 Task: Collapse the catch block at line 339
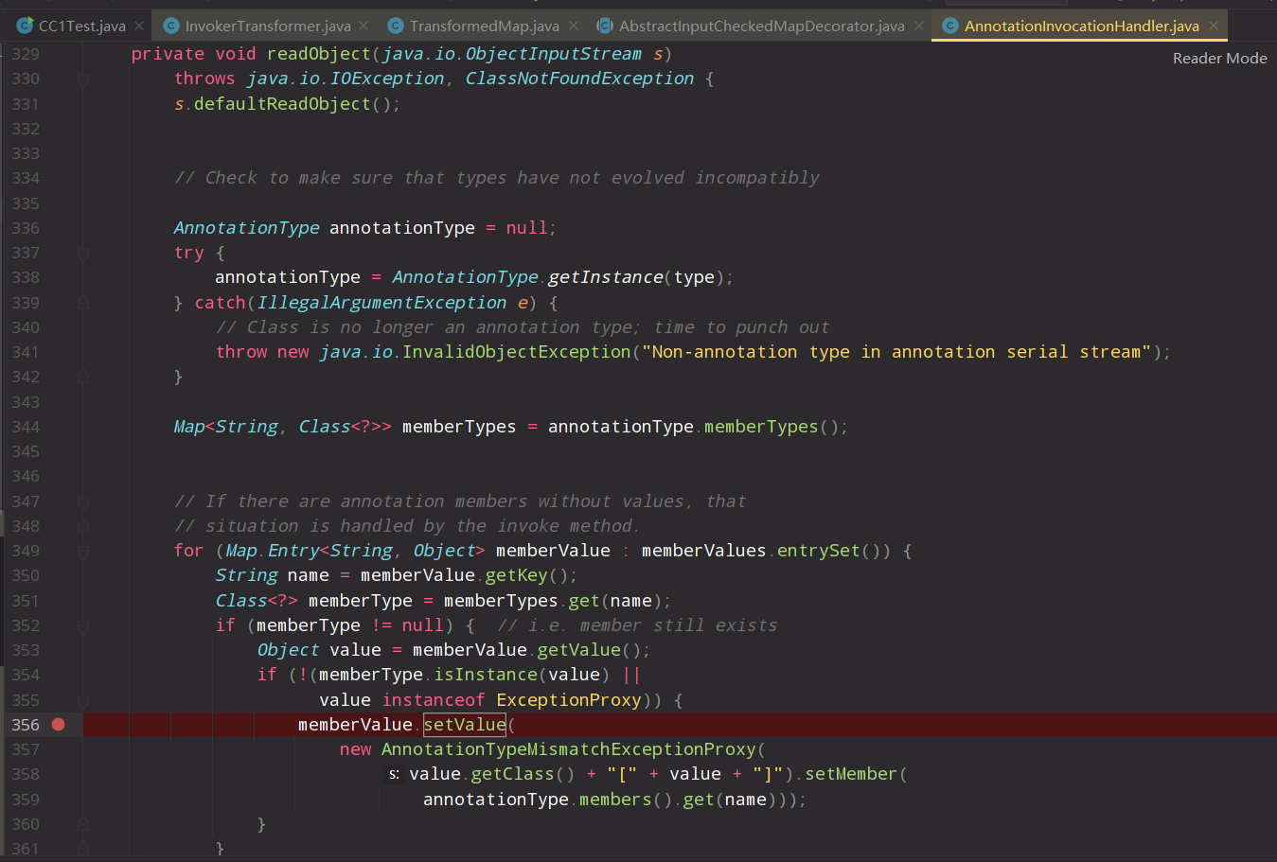coord(83,303)
